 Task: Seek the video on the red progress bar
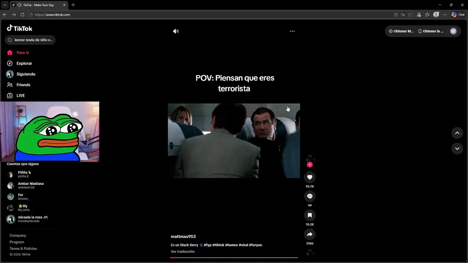coord(234,258)
